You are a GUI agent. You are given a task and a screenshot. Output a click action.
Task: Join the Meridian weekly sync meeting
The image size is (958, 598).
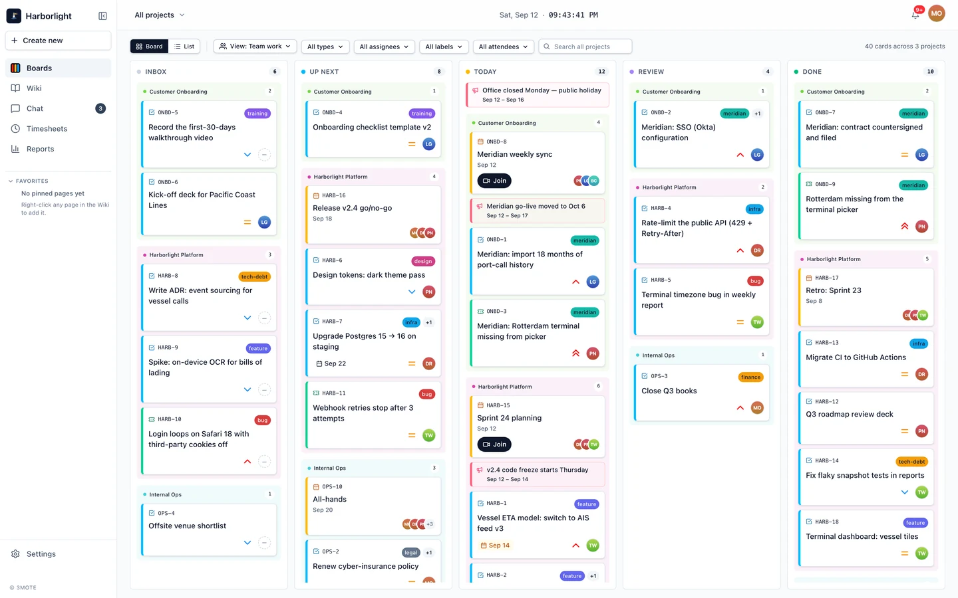point(494,181)
